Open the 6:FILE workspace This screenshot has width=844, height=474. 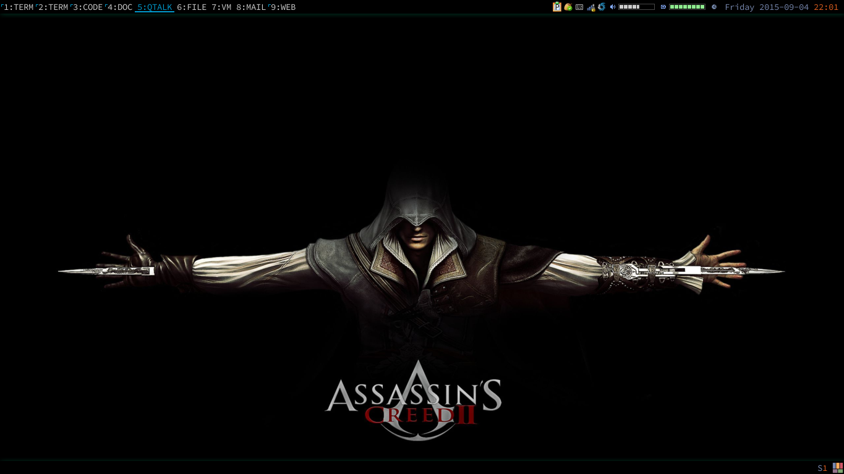[192, 7]
